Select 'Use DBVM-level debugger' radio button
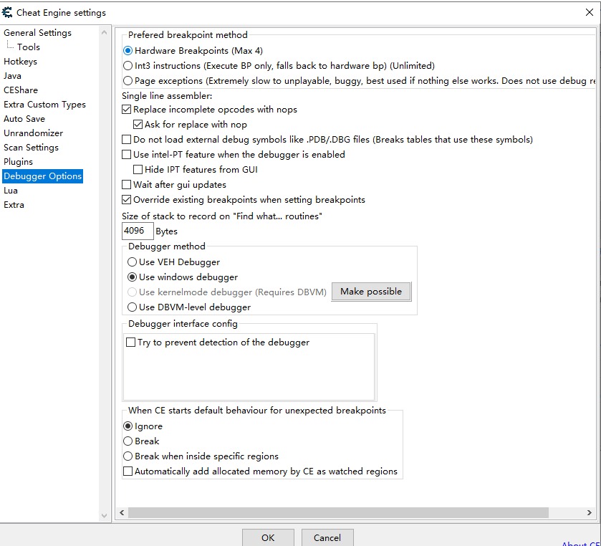 (x=132, y=307)
